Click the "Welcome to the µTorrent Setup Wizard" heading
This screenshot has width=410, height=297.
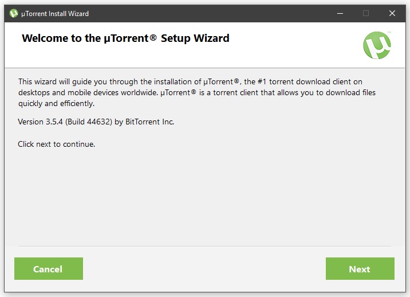[125, 38]
